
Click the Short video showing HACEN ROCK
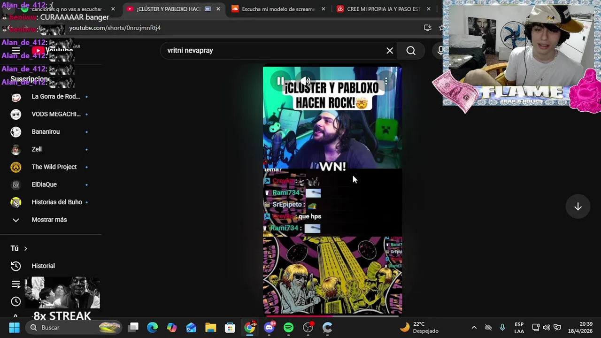coord(332,190)
